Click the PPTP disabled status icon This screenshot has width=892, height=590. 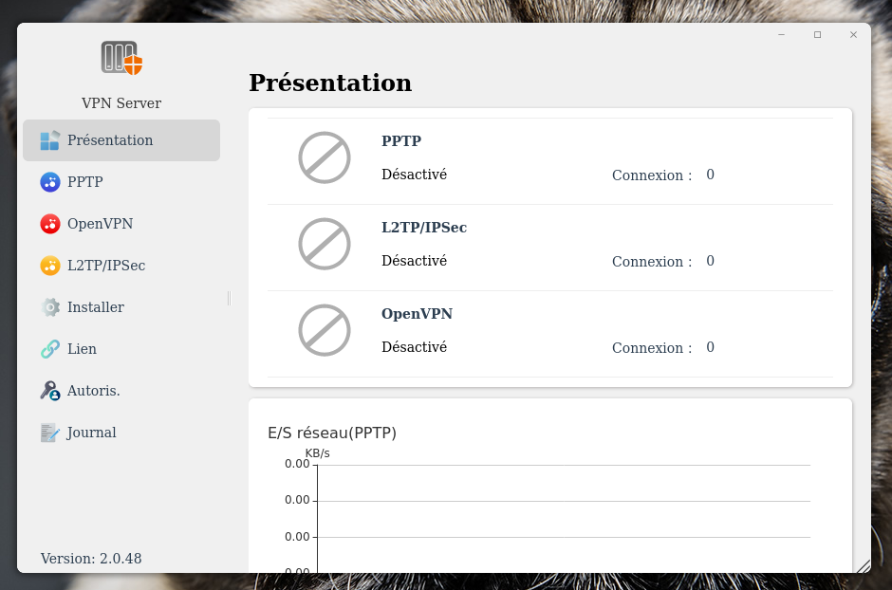pos(325,157)
